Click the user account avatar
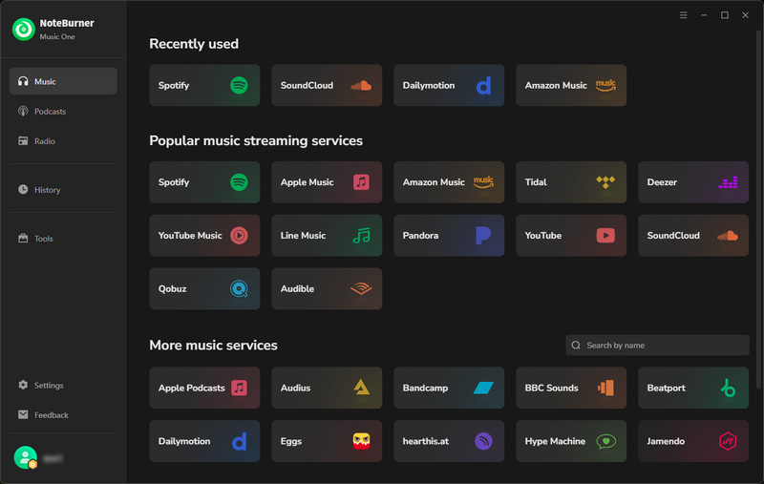Screen dimensions: 764x484 click(x=26, y=457)
